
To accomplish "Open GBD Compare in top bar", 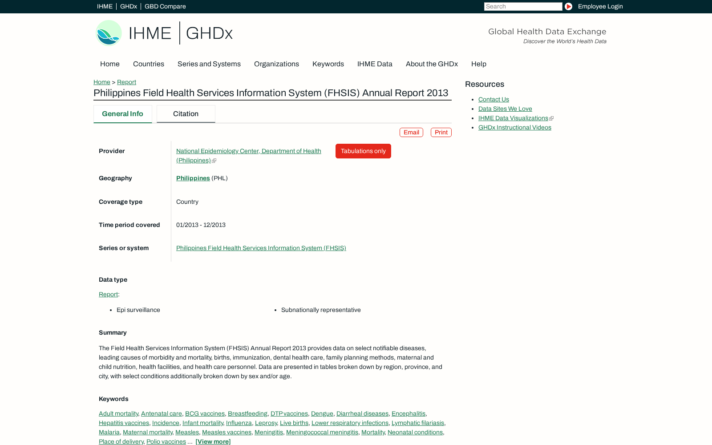I will [x=165, y=6].
